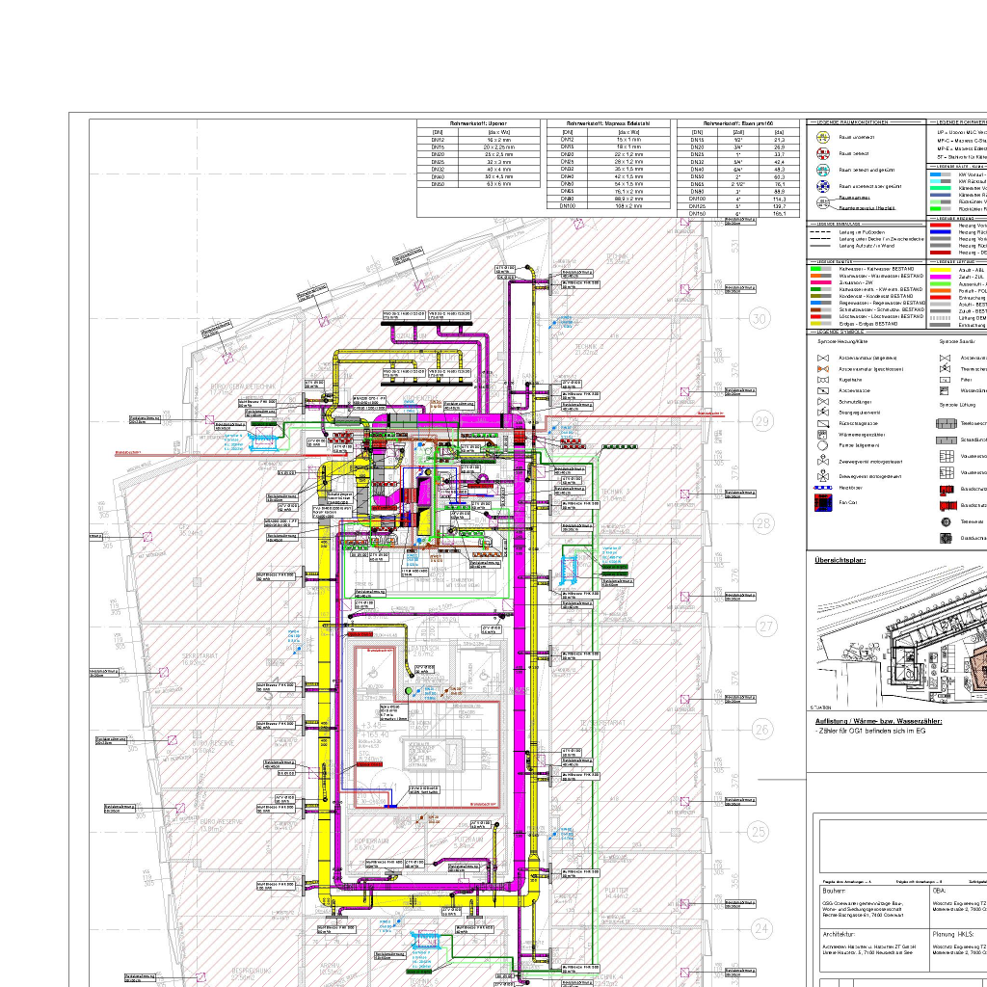987x987 pixels.
Task: Click the motorized three-way valve symbol
Action: click(x=822, y=476)
